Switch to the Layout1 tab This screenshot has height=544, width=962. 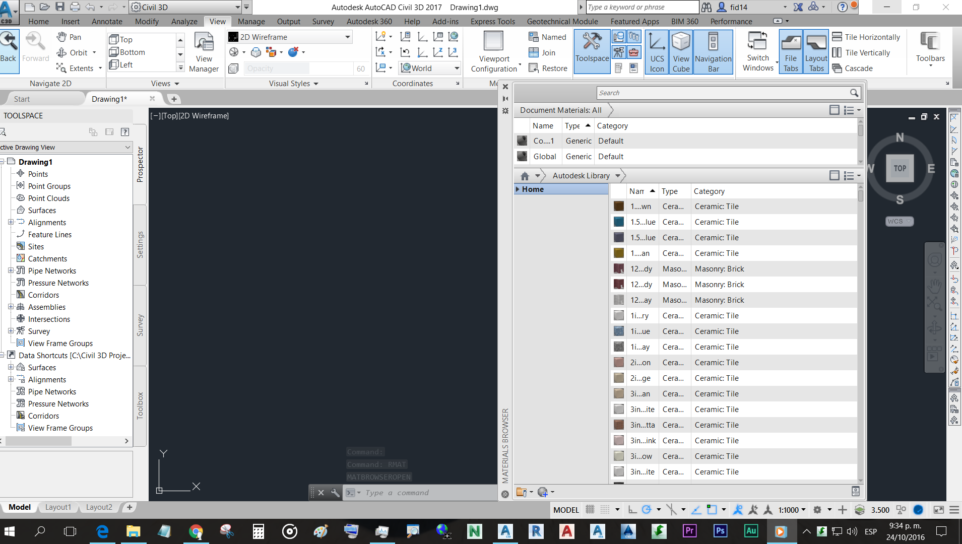click(x=58, y=507)
